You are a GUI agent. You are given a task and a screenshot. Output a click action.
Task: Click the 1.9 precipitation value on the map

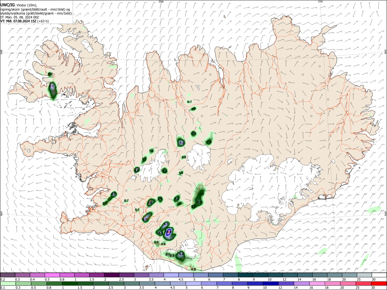[x=209, y=142]
